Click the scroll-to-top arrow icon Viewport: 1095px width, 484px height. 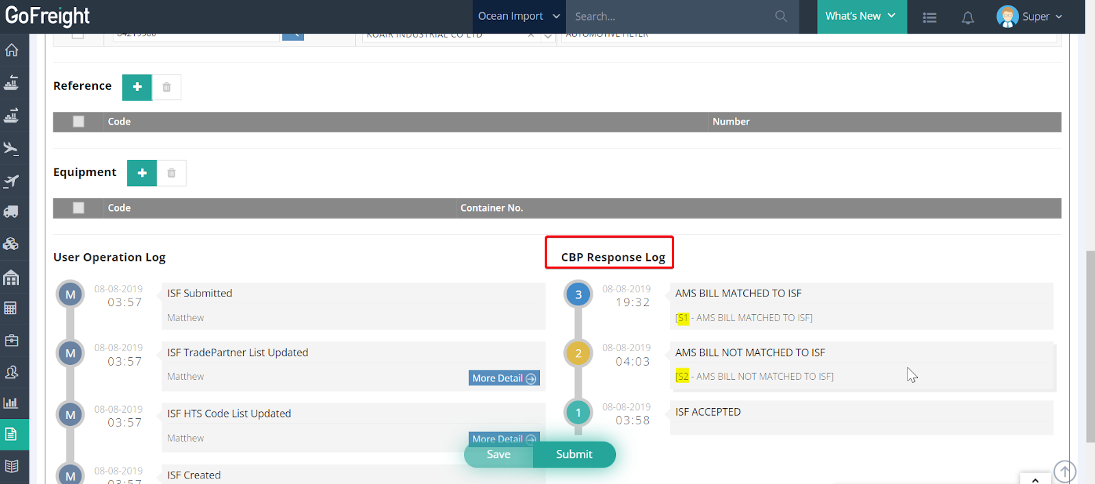[x=1064, y=471]
